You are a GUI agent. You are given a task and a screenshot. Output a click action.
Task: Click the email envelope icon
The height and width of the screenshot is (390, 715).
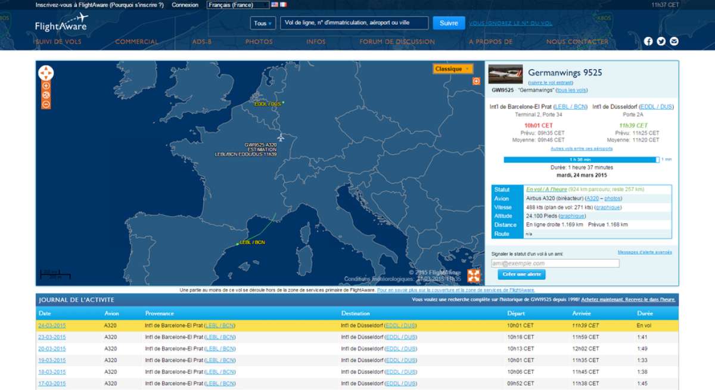(674, 41)
